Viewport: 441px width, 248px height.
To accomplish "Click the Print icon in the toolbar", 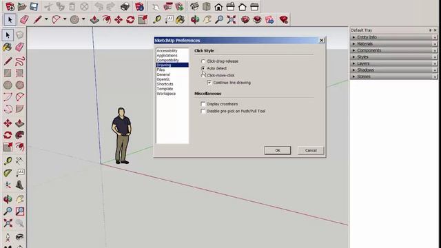I will (x=125, y=6).
